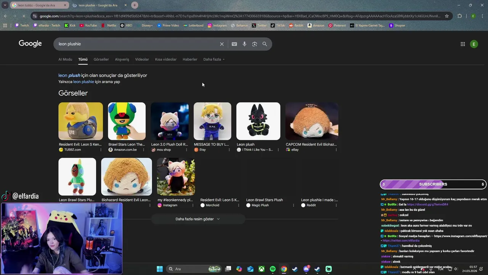Viewport: 488px width, 275px height.
Task: Open the Görseller section heading
Action: click(x=73, y=93)
